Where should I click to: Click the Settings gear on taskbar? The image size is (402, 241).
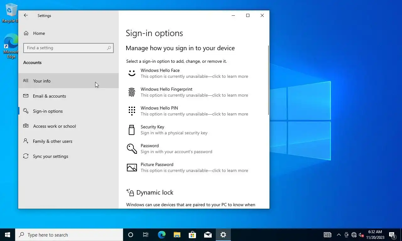(223, 235)
